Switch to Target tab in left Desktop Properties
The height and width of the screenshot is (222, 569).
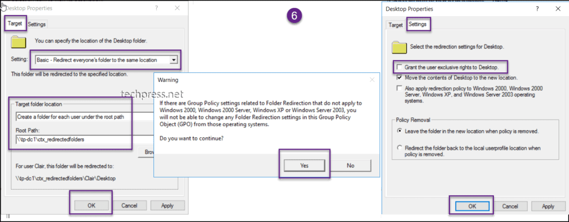(x=15, y=23)
